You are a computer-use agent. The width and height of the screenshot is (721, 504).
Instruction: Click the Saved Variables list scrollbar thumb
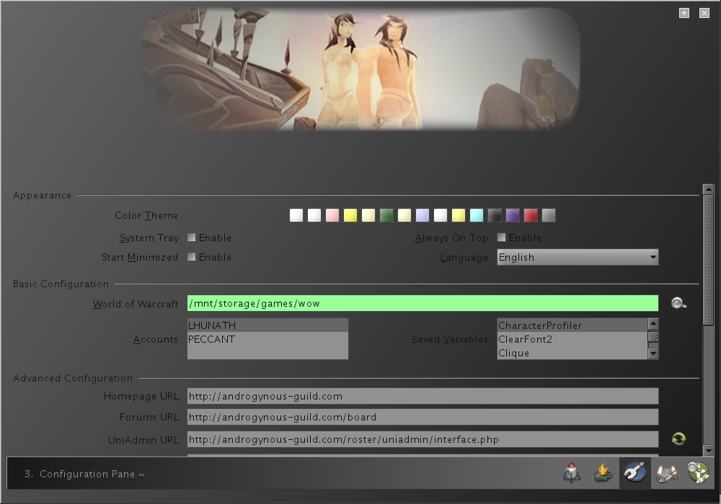point(653,336)
